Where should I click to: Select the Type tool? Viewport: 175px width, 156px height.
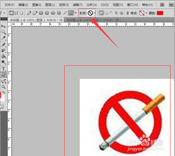[3, 69]
